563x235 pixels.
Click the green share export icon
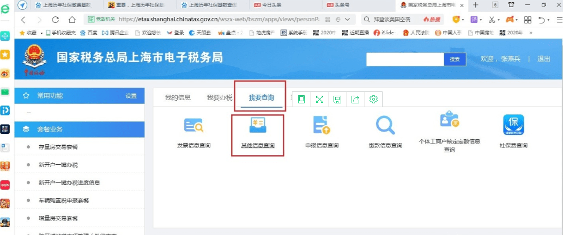(x=355, y=99)
